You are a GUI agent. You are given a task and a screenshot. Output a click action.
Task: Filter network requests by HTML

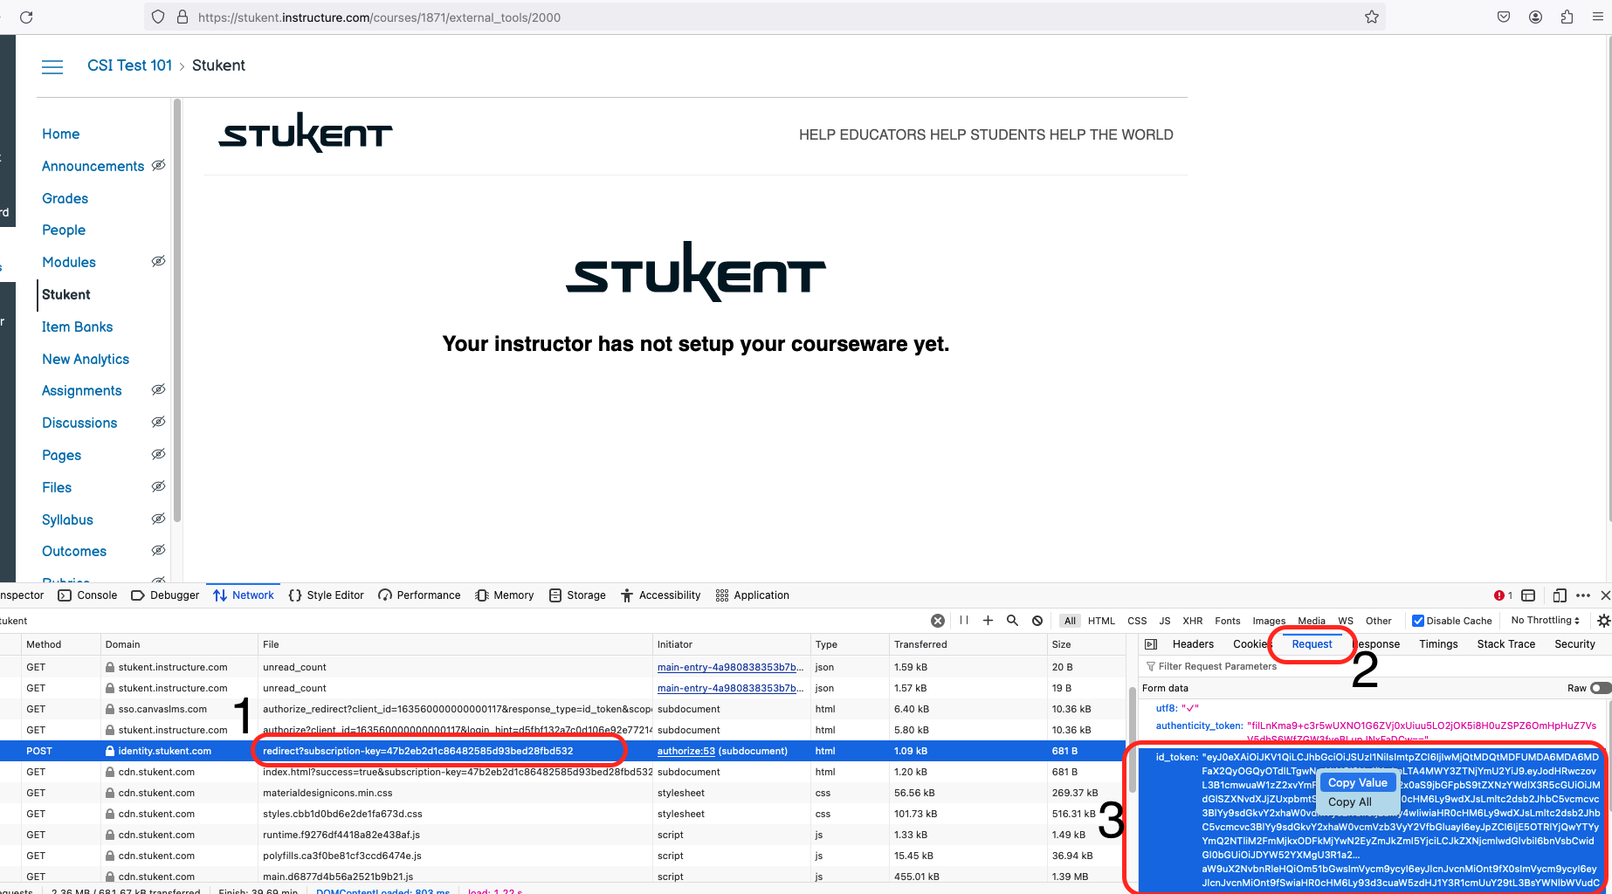click(x=1101, y=621)
